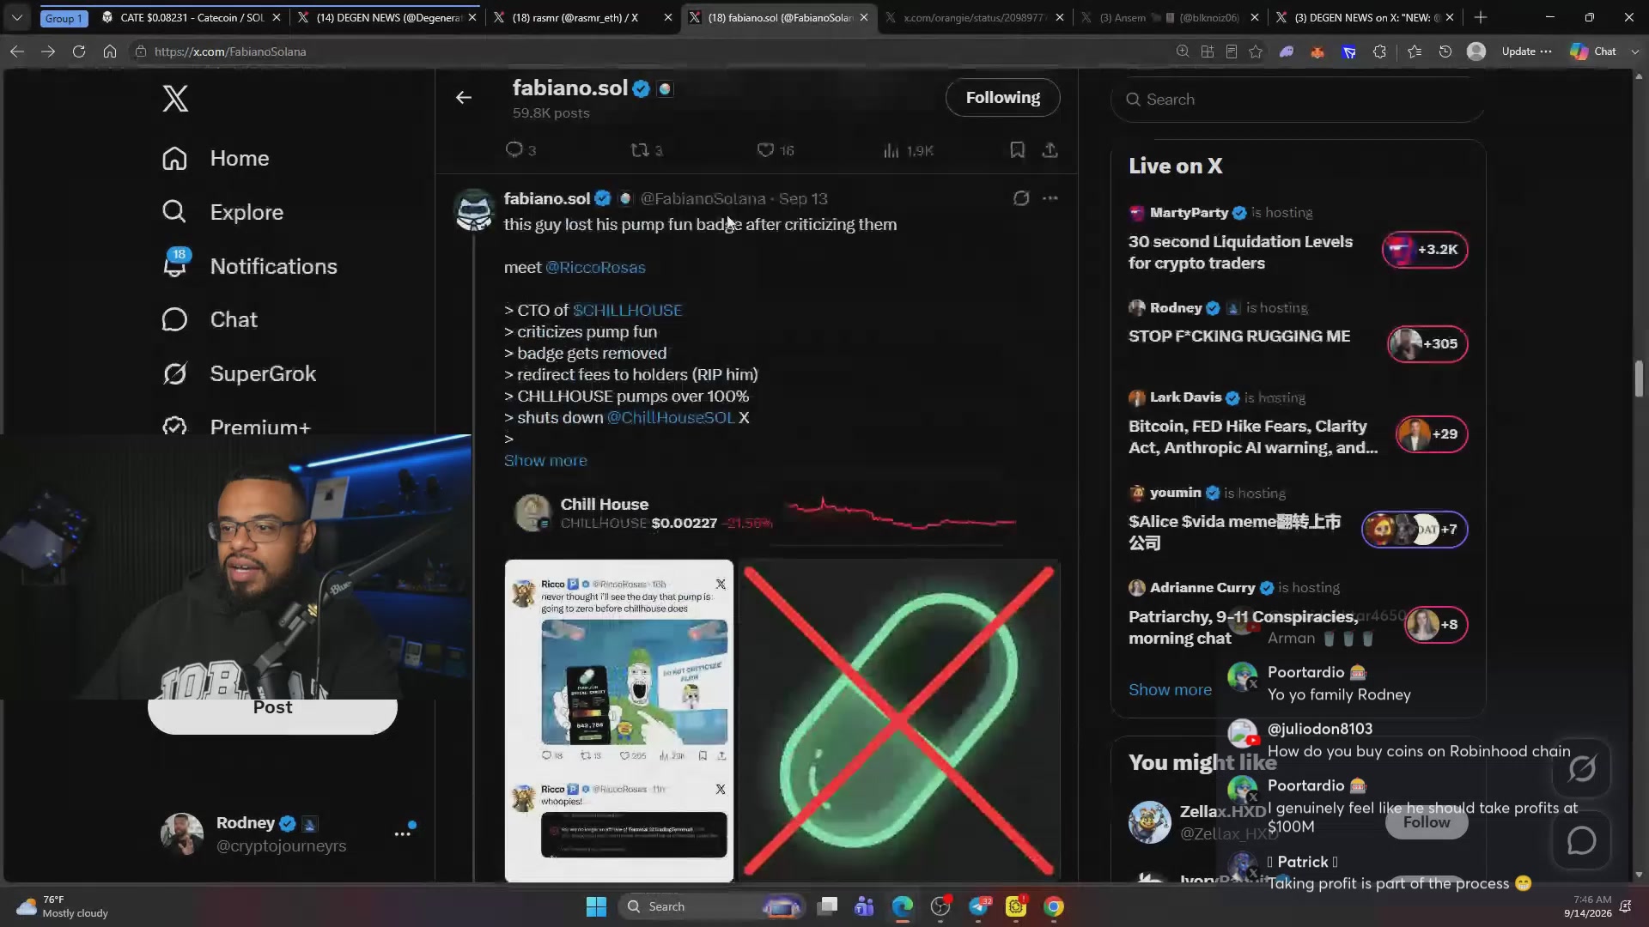Click the white Post button

click(x=272, y=711)
